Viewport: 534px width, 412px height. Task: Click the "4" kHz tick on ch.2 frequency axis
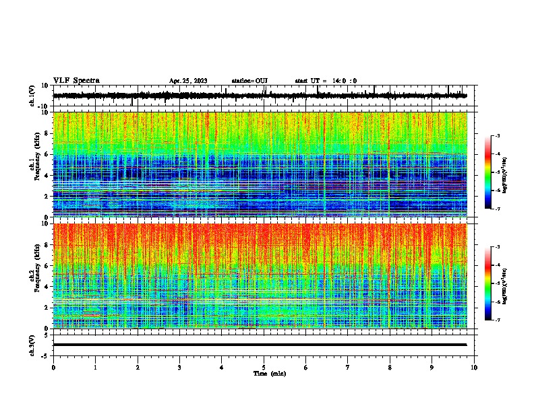pos(47,287)
